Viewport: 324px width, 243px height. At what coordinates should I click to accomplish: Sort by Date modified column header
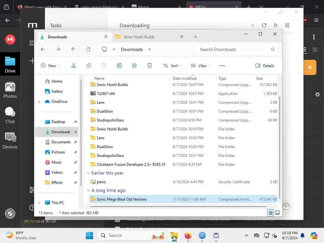(184, 78)
